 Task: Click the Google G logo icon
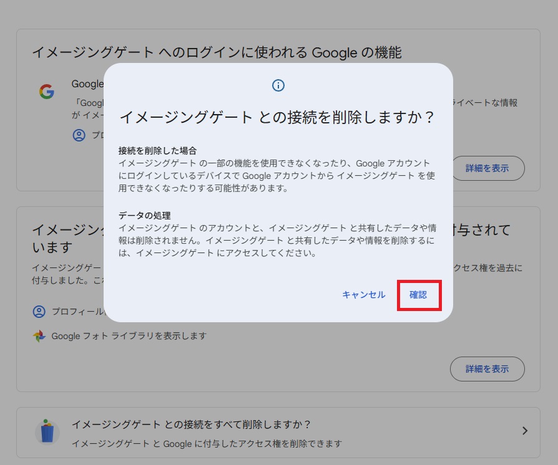pyautogui.click(x=47, y=92)
